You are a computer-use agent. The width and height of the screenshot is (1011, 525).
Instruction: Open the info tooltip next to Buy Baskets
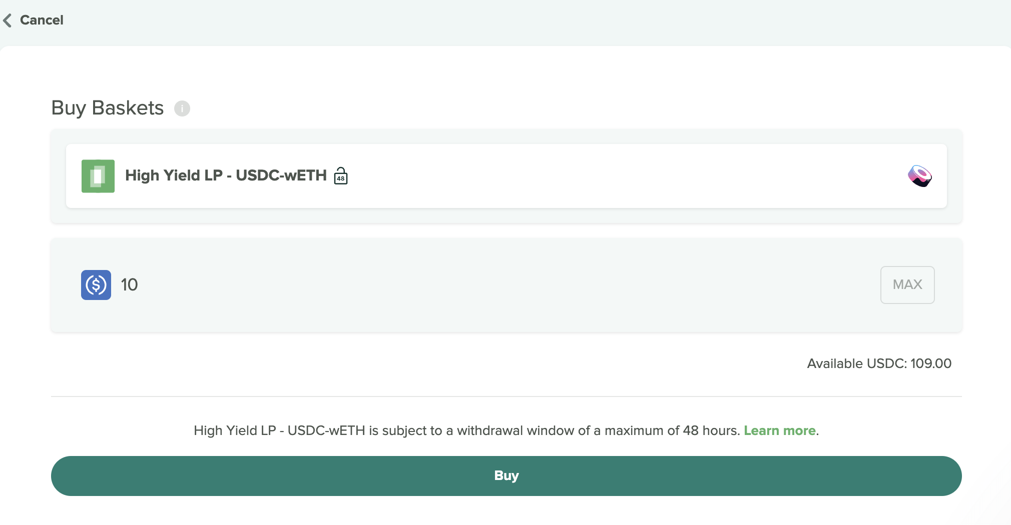[182, 108]
